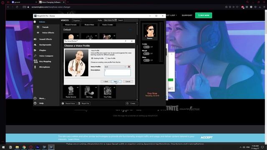Click into the Description text box

click(x=118, y=72)
